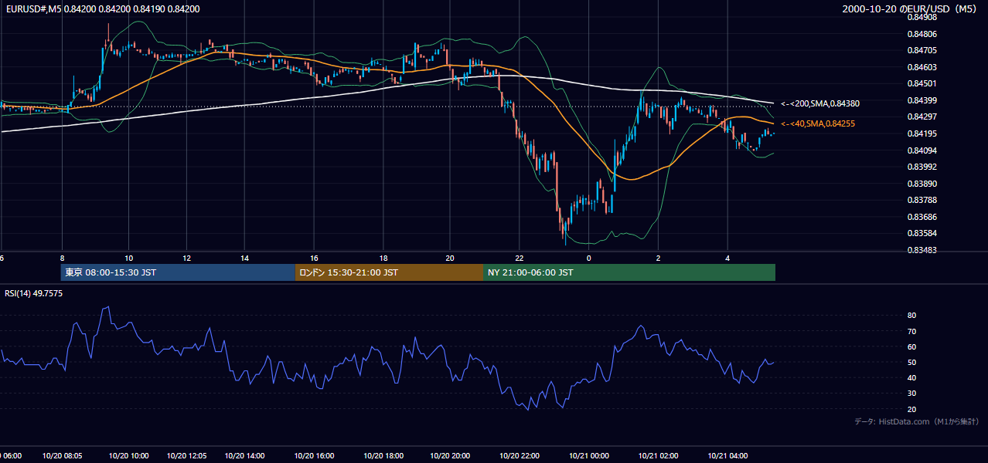Click price axis value 0.84806

(921, 34)
